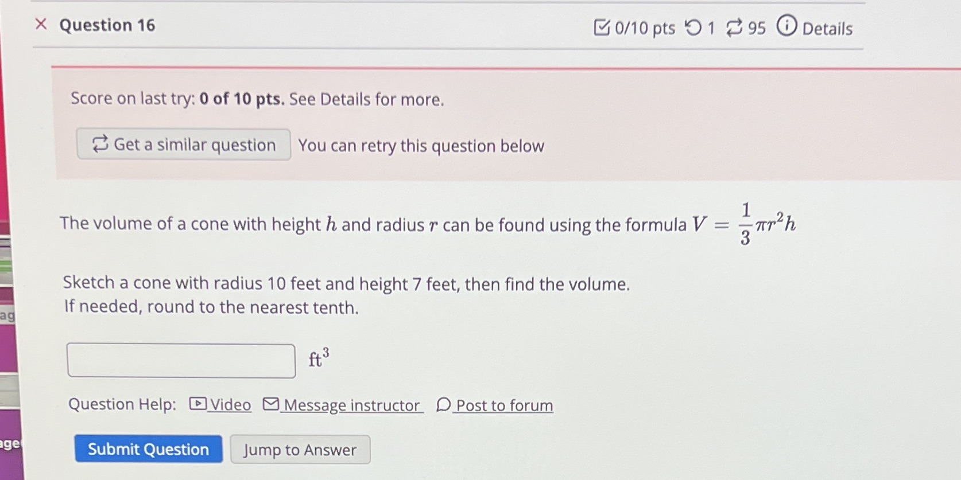Viewport: 961px width, 480px height.
Task: Click the partially visible tab on the left edge
Action: pyautogui.click(x=9, y=315)
